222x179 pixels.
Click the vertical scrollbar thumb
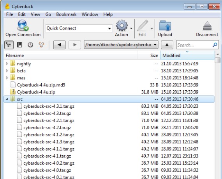pyautogui.click(x=218, y=60)
